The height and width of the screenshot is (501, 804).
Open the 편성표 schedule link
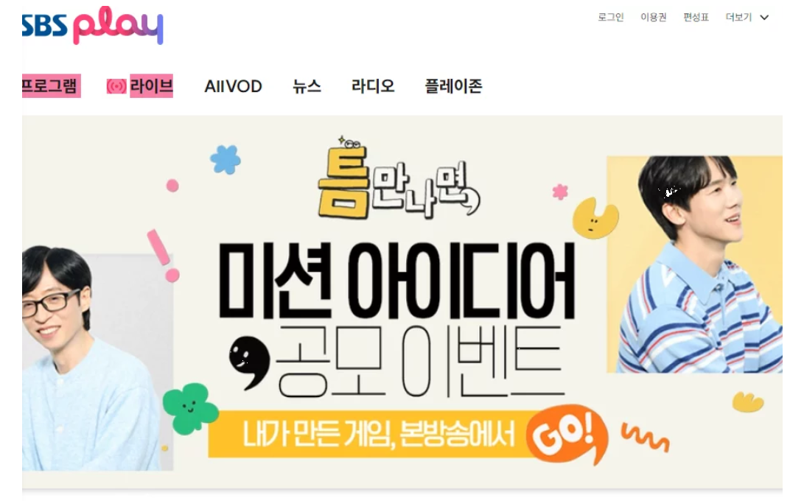point(696,18)
